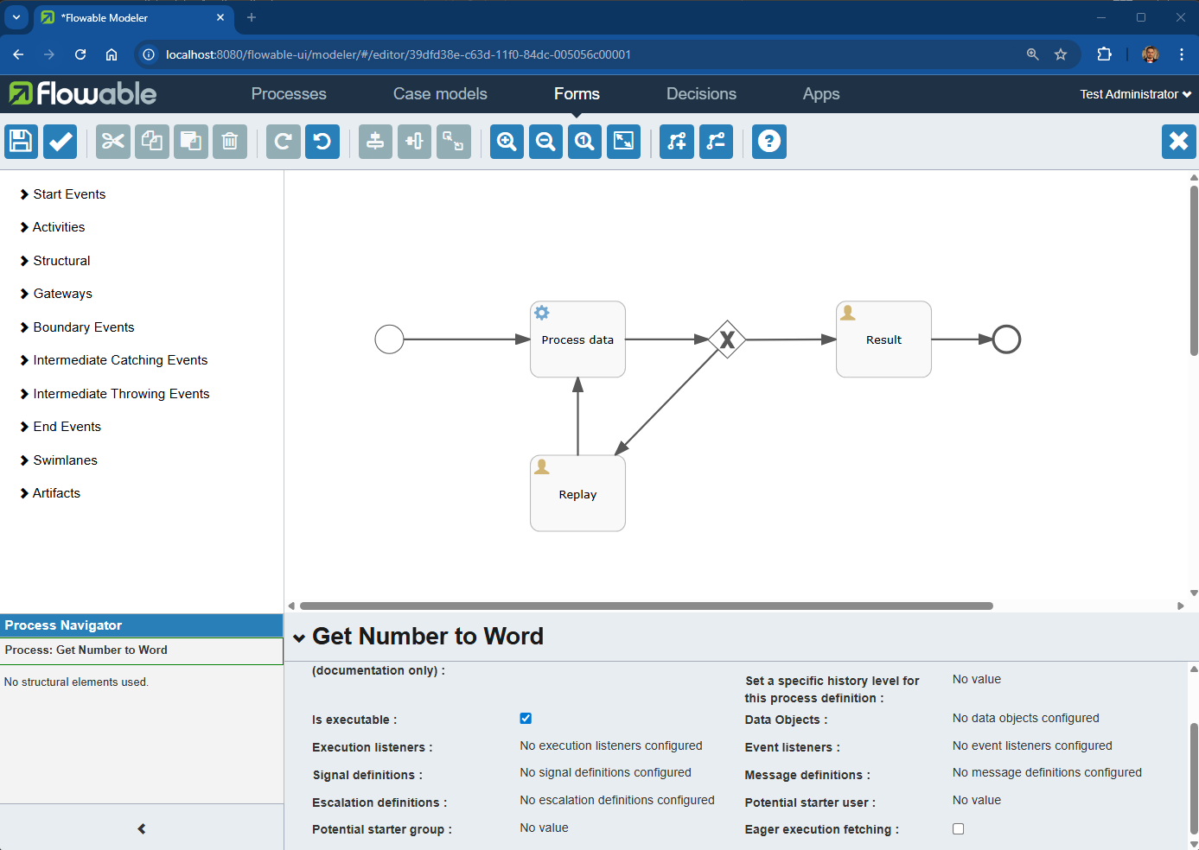Click the horizontal canvas scrollbar
This screenshot has width=1199, height=850.
pyautogui.click(x=646, y=606)
